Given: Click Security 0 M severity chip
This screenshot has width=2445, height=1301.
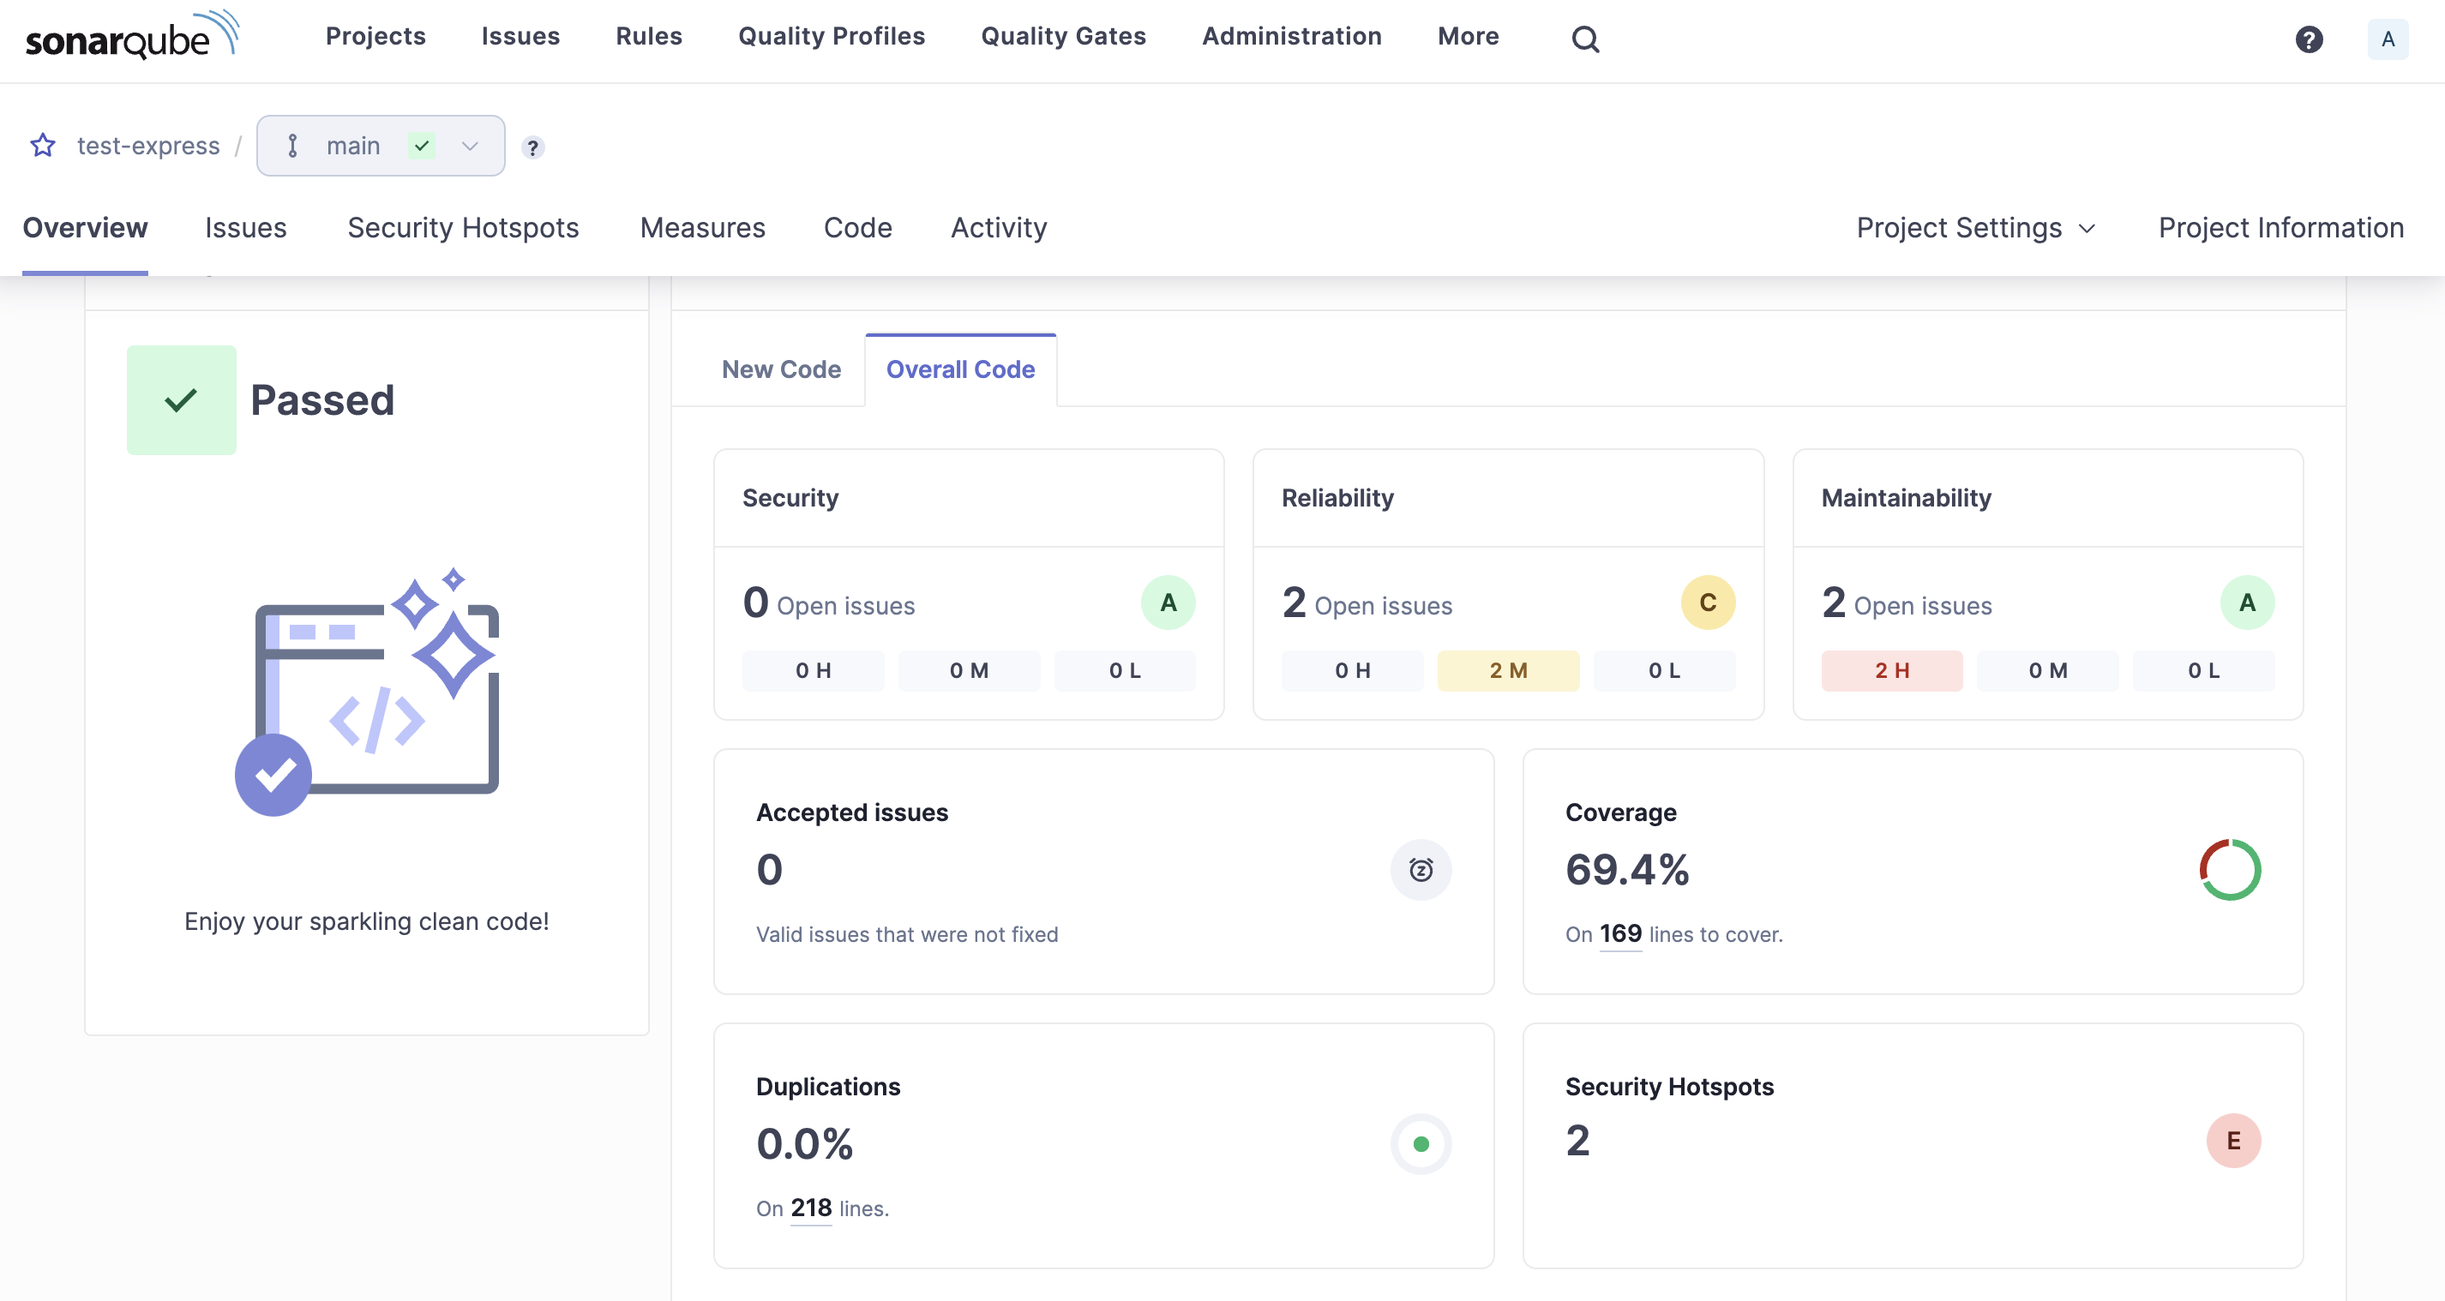Looking at the screenshot, I should [x=969, y=671].
